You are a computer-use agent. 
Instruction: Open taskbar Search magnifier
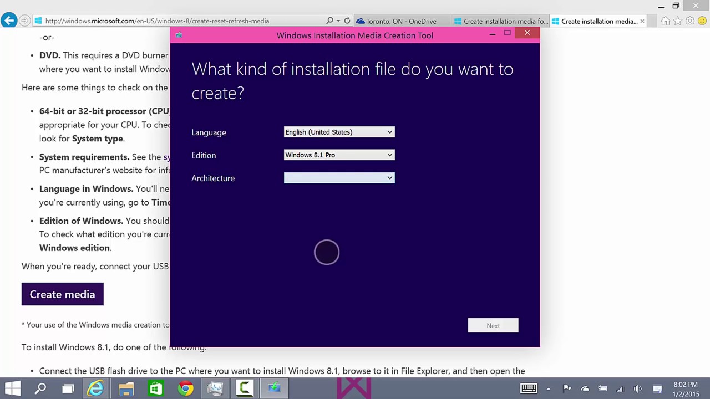point(40,388)
